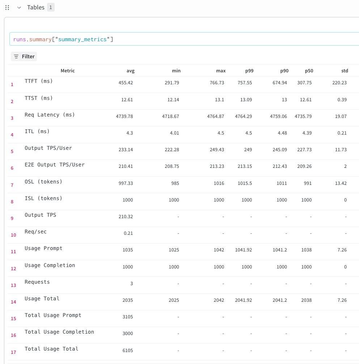359x364 pixels.
Task: Click the Total Usage Total avg value 6105
Action: click(128, 350)
